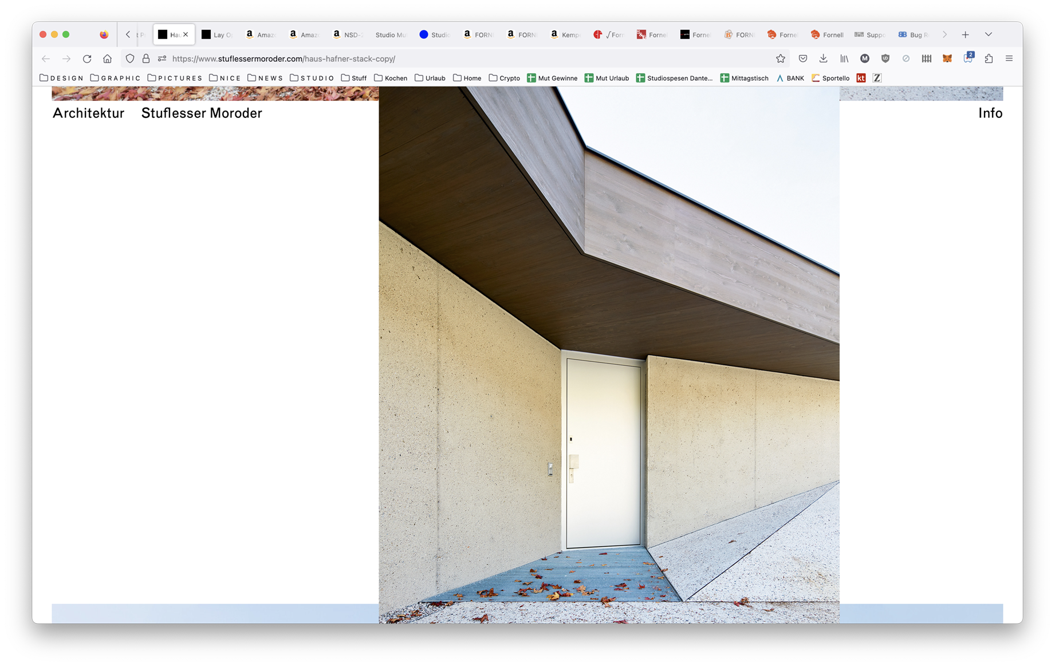Open the Architektur link
The width and height of the screenshot is (1055, 666).
(88, 113)
